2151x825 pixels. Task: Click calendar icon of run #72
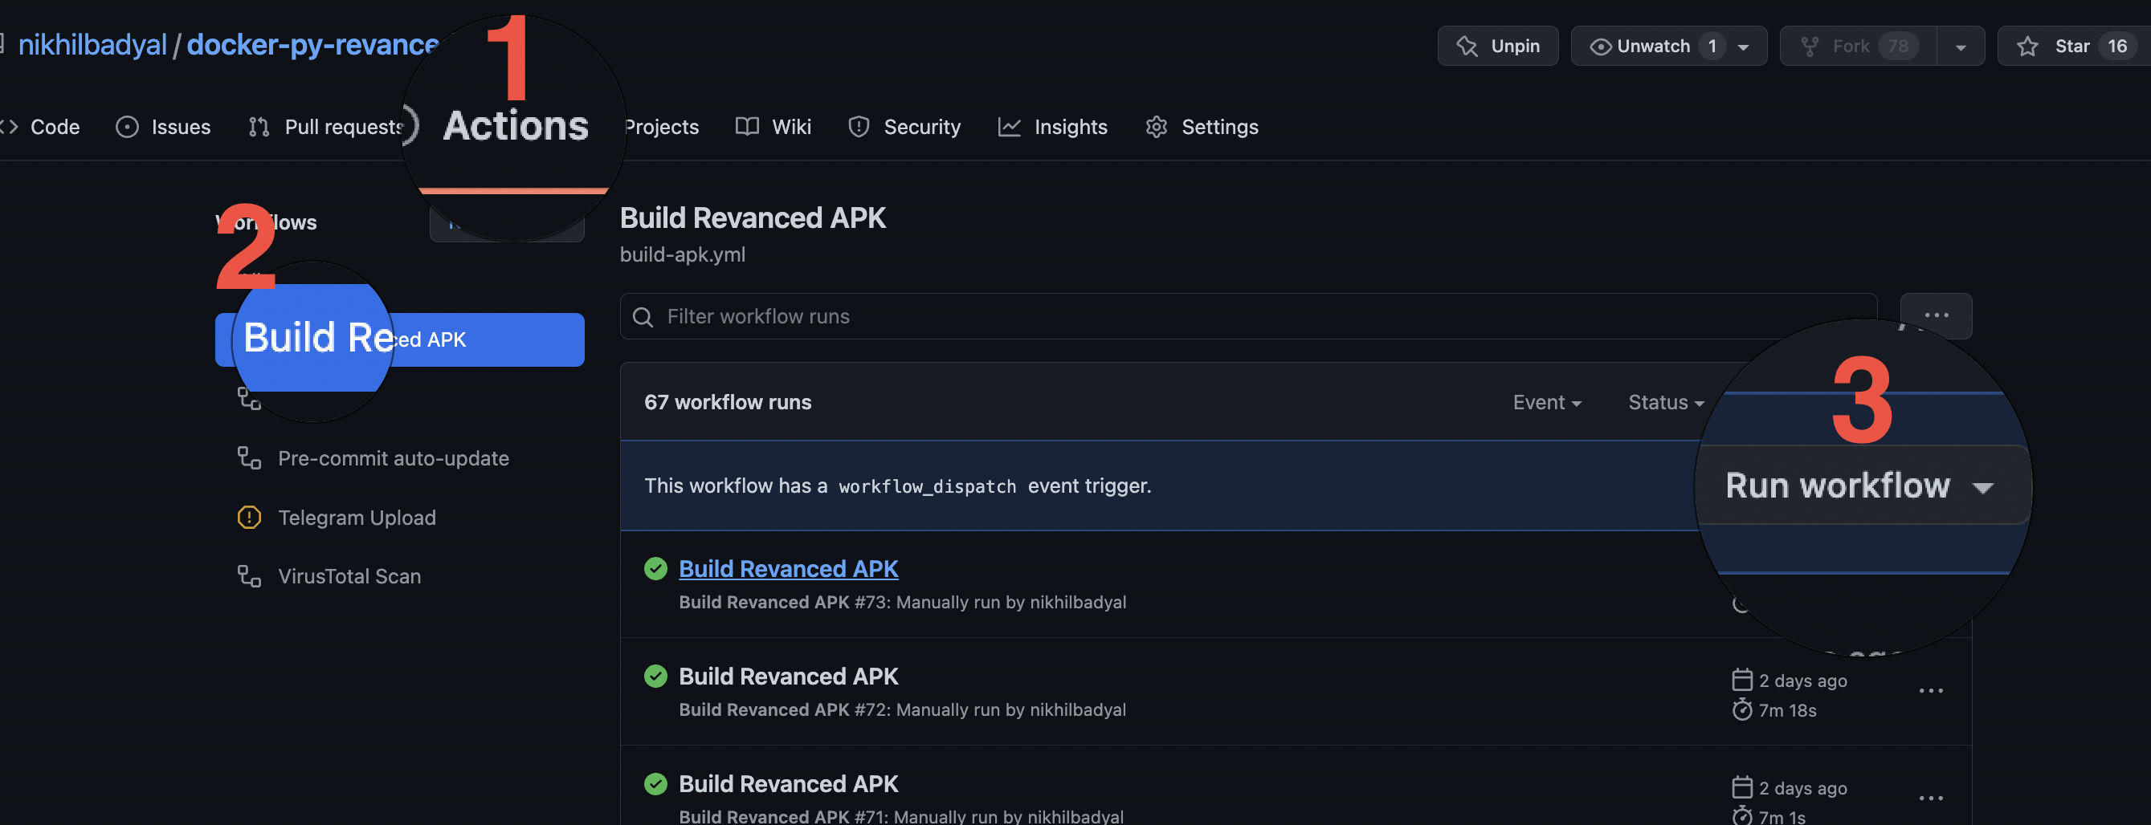pyautogui.click(x=1742, y=680)
